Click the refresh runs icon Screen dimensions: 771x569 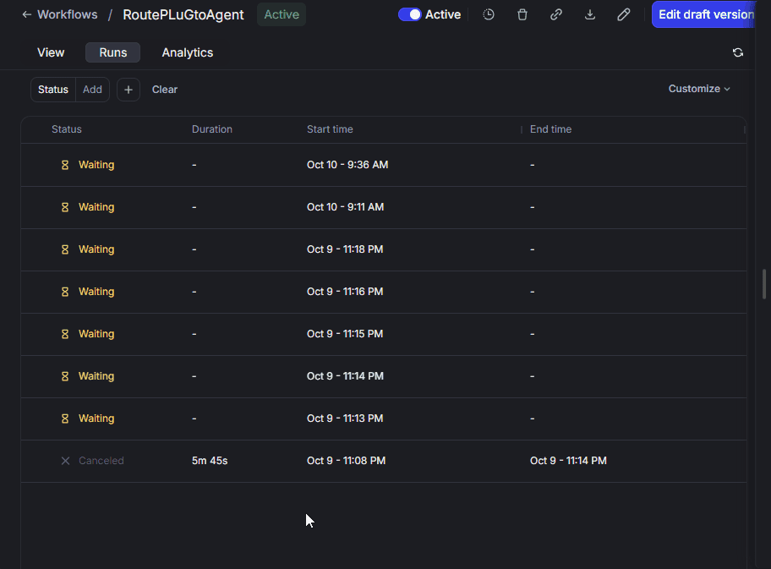click(738, 52)
